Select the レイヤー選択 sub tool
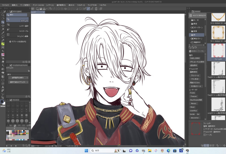The width and height of the screenshot is (226, 154). 18,25
